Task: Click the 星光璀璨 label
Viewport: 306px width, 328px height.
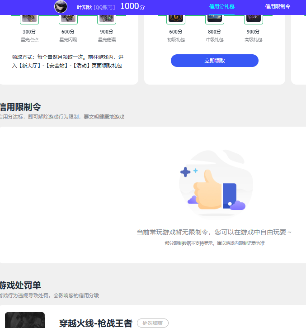Action: (107, 39)
